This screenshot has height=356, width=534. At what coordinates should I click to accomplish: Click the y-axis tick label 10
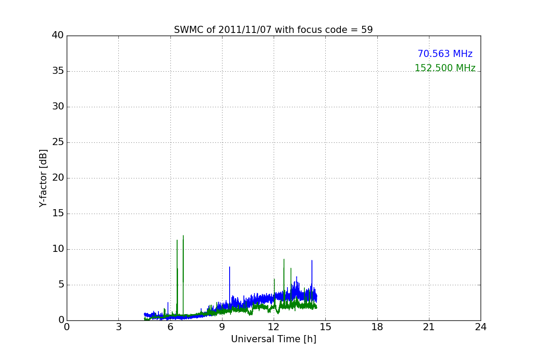coord(58,249)
